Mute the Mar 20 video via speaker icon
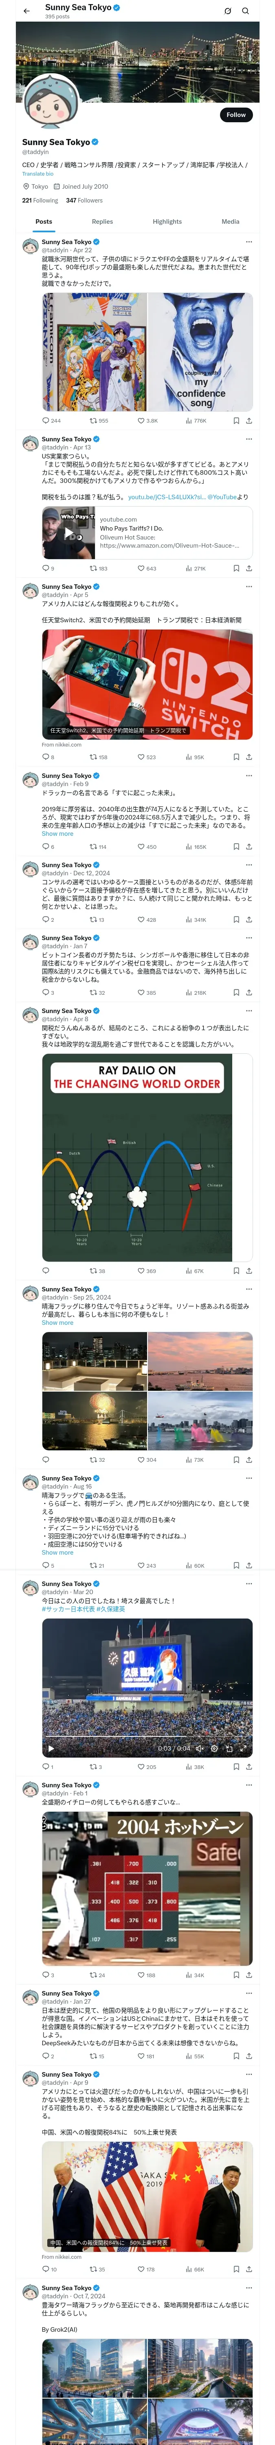 pyautogui.click(x=199, y=1748)
